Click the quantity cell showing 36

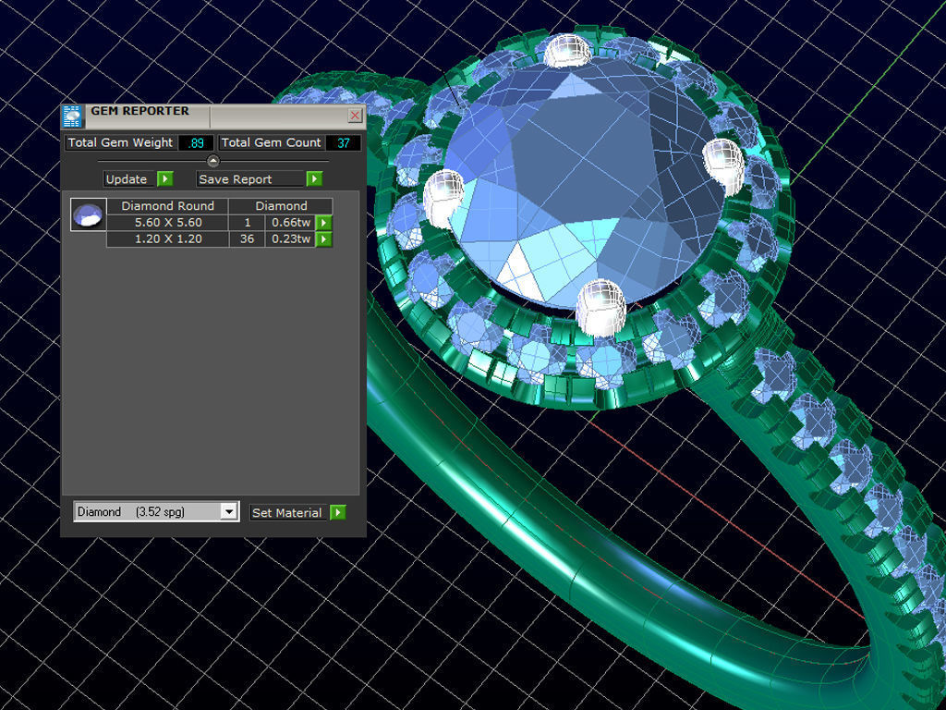247,239
